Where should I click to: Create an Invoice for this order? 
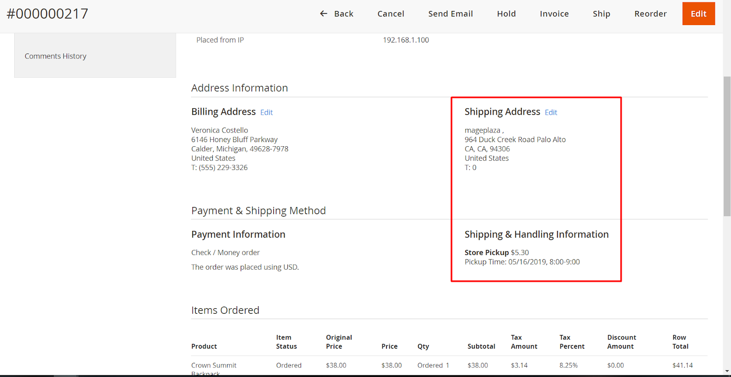point(554,14)
